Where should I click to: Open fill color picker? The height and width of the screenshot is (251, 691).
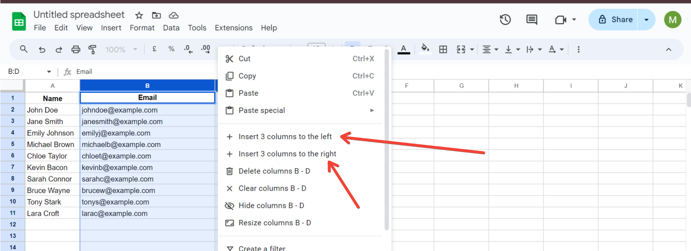tap(425, 49)
